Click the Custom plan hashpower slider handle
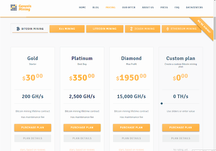The image size is (216, 151). 162,103
